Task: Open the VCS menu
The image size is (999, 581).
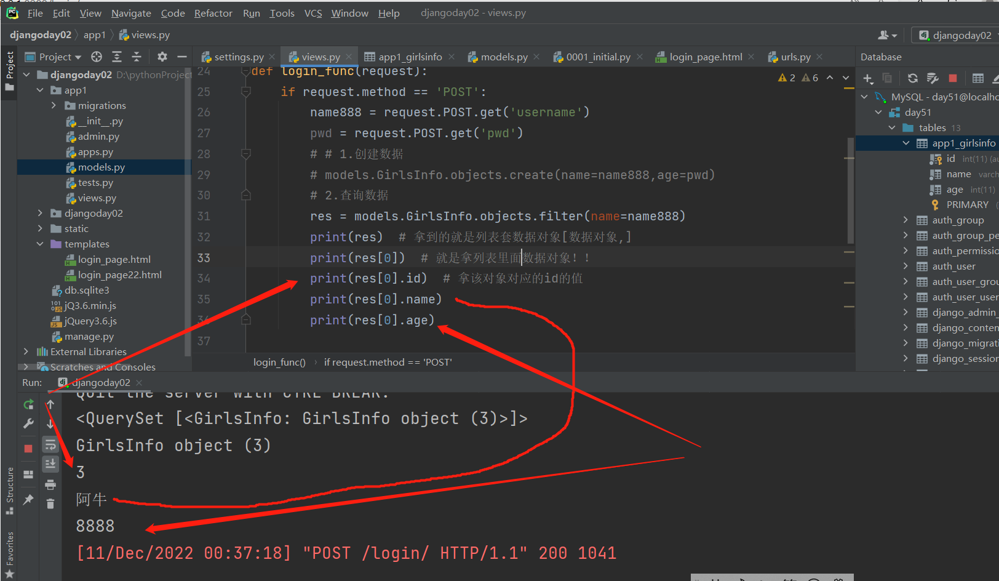Action: (x=313, y=13)
